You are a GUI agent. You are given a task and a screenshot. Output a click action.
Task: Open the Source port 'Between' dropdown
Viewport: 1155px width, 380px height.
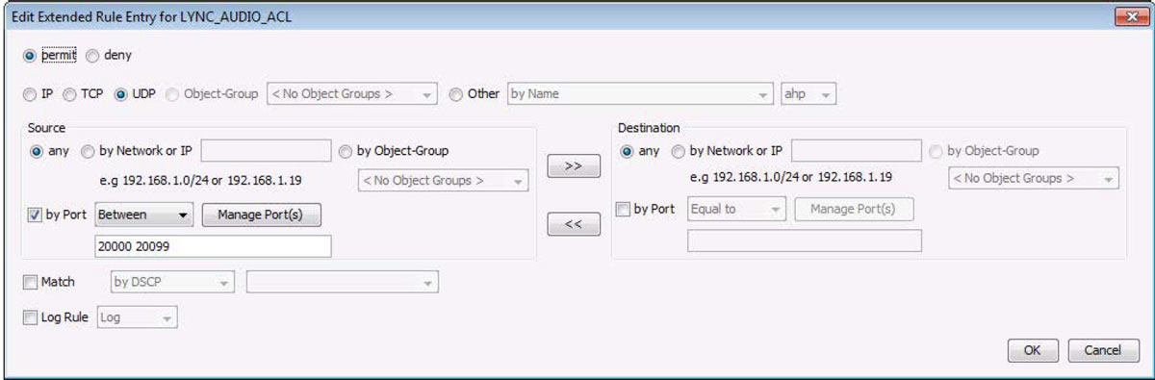click(x=144, y=215)
